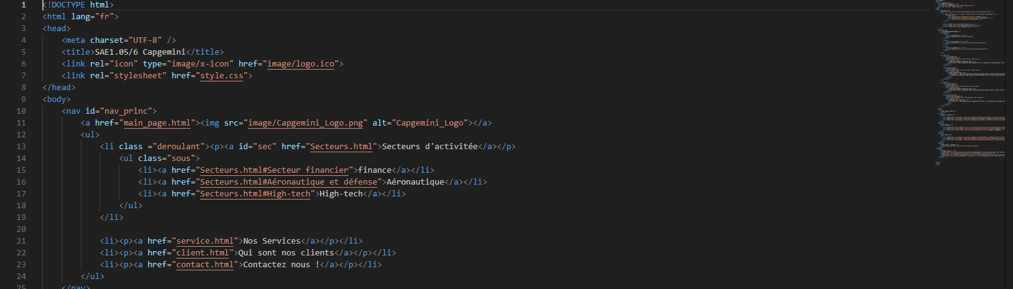This screenshot has width=1013, height=289.
Task: Follow the client.html href link
Action: coord(203,253)
